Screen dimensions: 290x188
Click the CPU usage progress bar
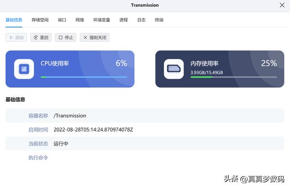pyautogui.click(x=84, y=77)
